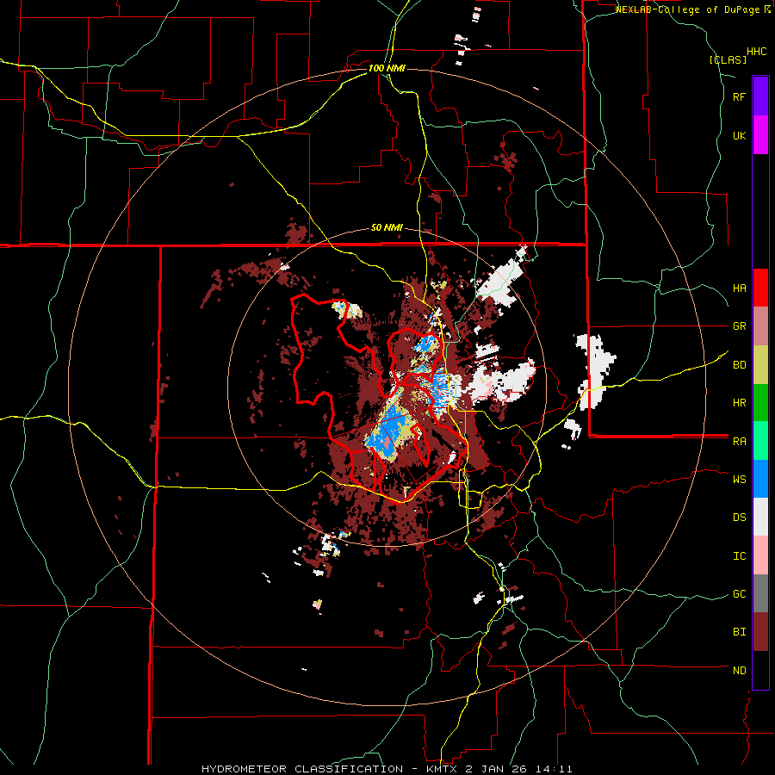Click the red HA legend color swatch
Screen dimensions: 775x775
click(760, 288)
